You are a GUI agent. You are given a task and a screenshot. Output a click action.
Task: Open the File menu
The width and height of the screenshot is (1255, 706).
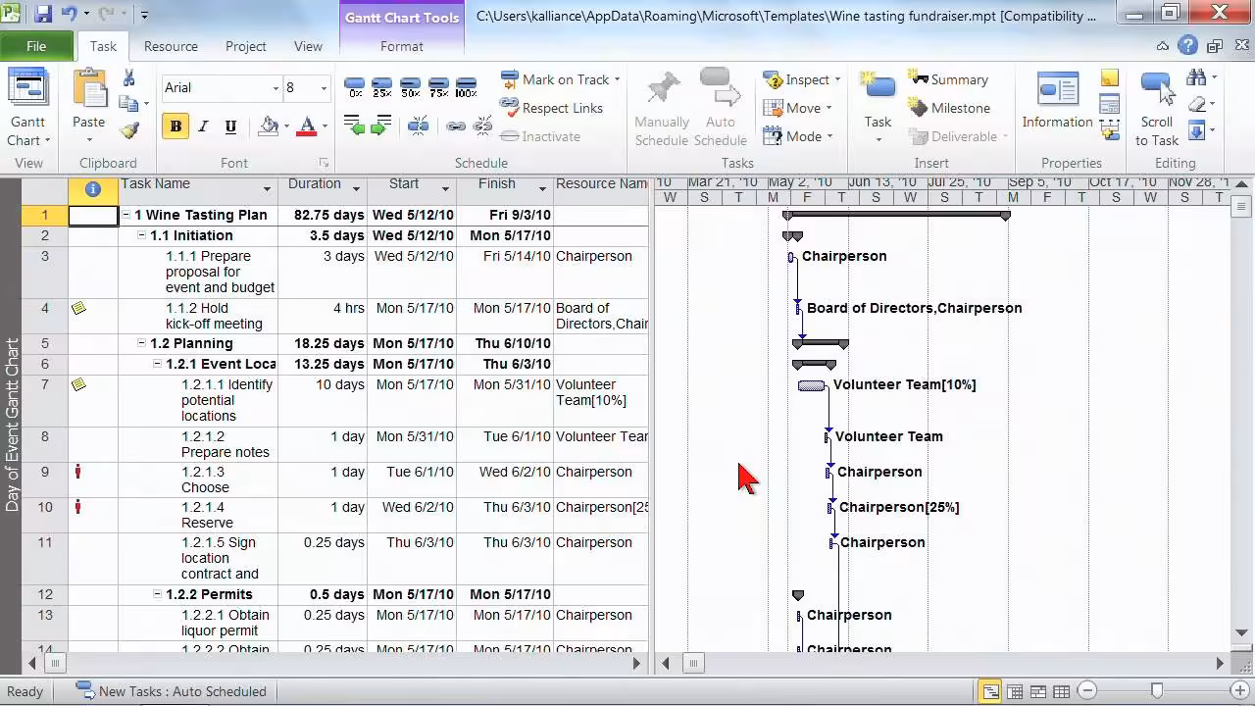(x=36, y=46)
